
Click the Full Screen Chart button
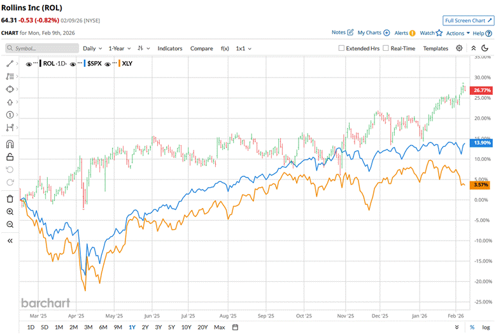pyautogui.click(x=467, y=21)
